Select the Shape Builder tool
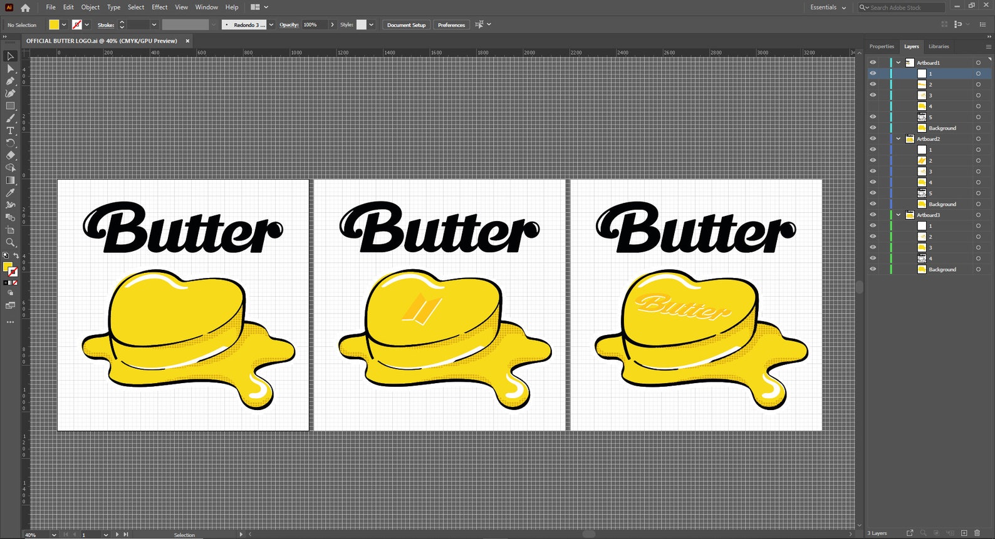Viewport: 995px width, 539px height. pyautogui.click(x=10, y=168)
